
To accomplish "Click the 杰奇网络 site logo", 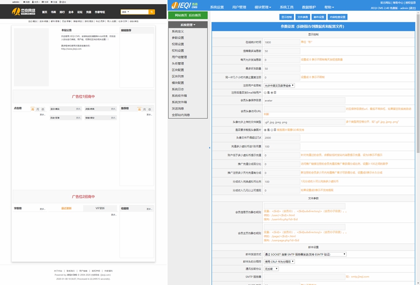I will (x=25, y=12).
